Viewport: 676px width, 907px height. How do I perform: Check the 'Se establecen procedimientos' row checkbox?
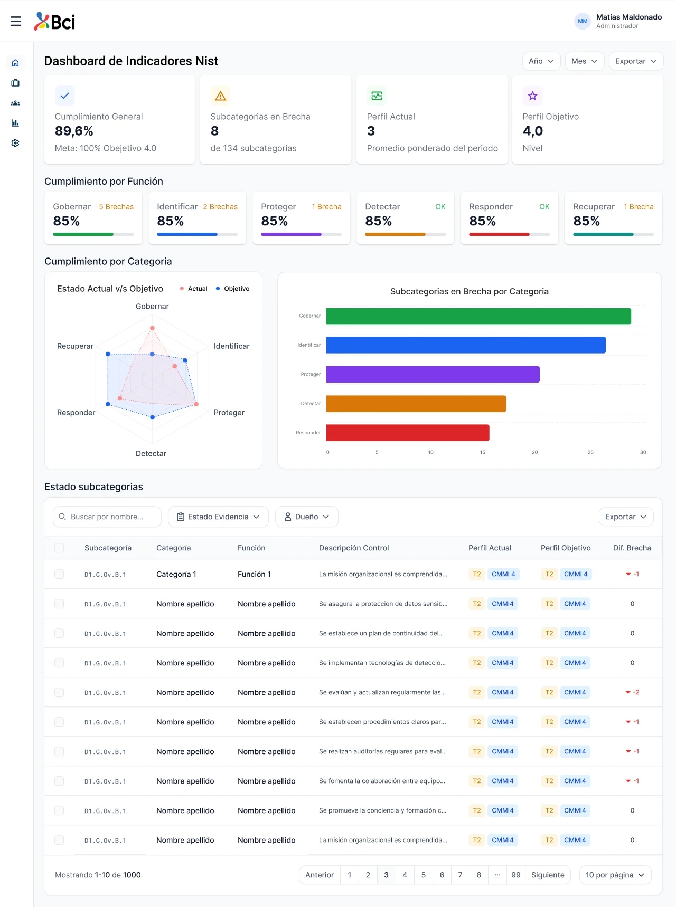coord(59,722)
